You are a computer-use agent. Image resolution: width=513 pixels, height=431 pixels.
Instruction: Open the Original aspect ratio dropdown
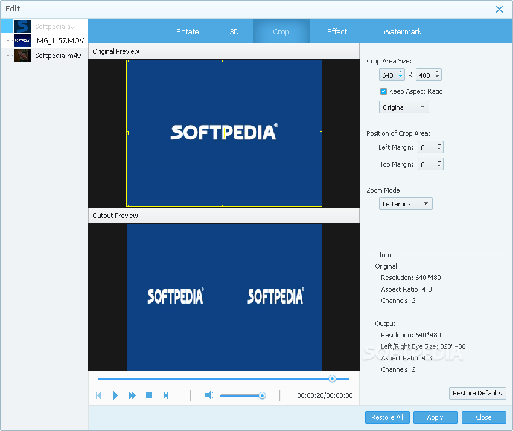click(x=404, y=107)
